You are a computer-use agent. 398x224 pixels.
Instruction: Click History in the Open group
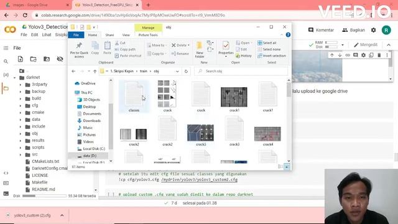(244, 55)
